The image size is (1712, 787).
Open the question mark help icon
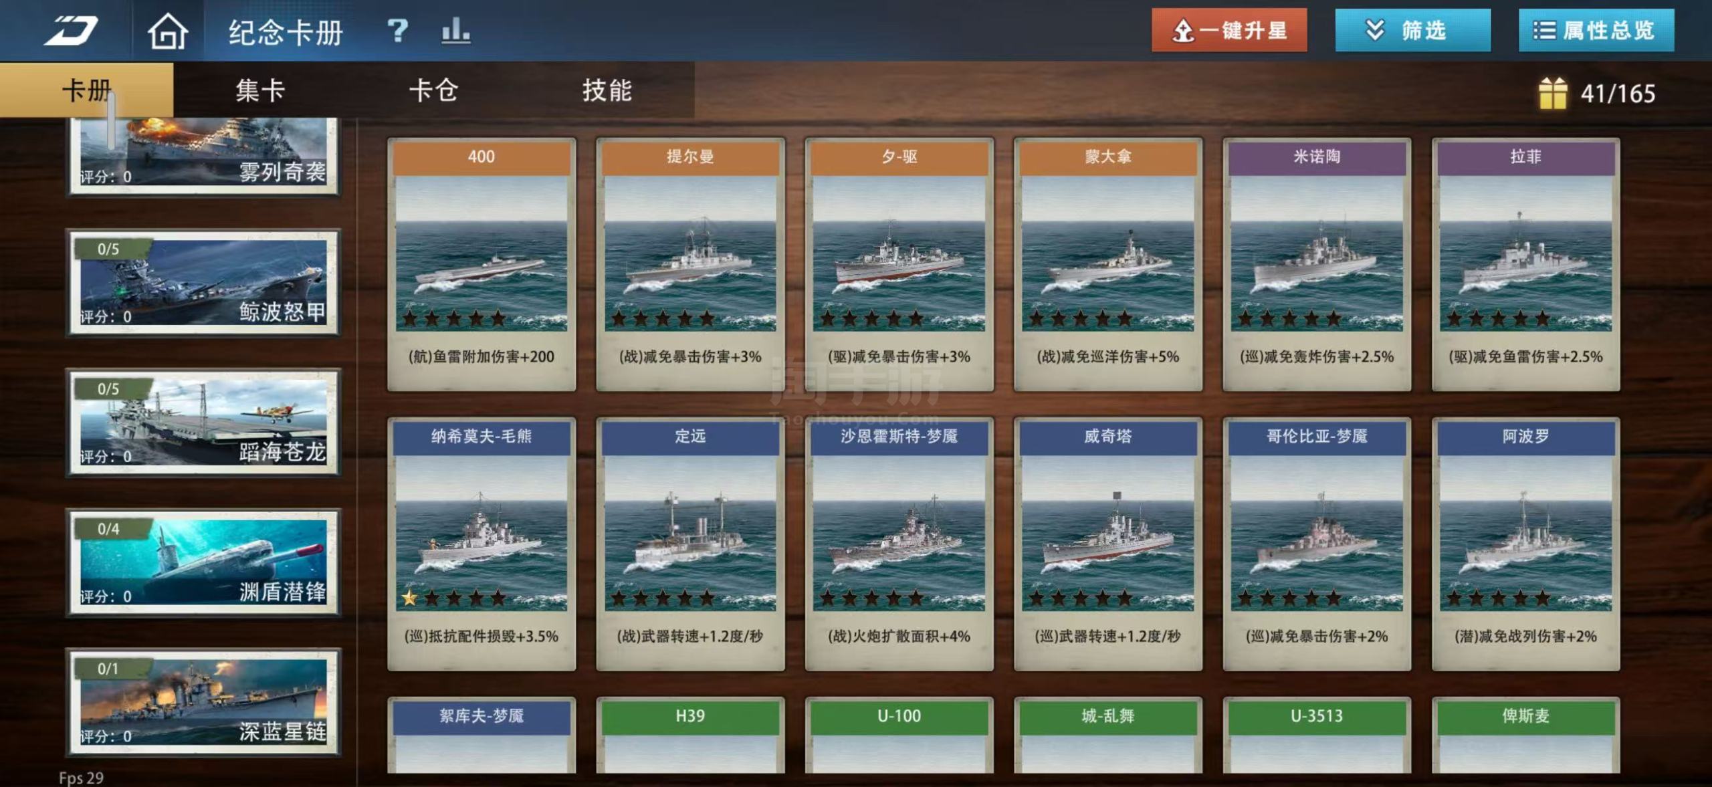click(x=397, y=31)
